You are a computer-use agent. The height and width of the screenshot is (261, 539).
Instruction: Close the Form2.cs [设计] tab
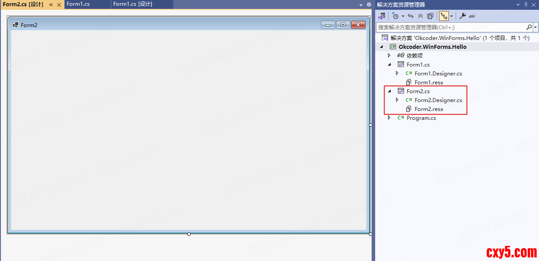pyautogui.click(x=59, y=4)
